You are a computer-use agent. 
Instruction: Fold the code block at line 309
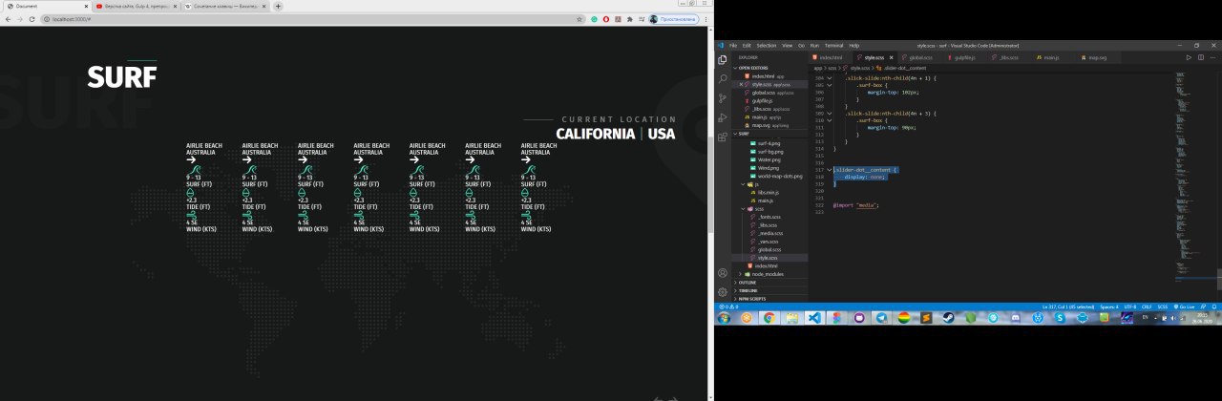pos(830,114)
